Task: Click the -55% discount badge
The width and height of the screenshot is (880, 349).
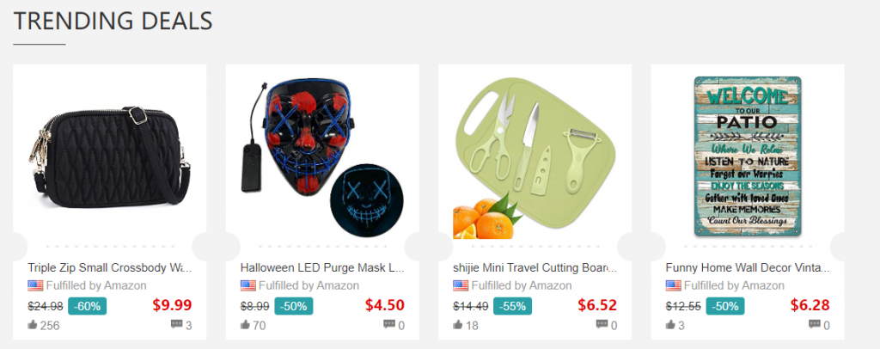Action: pyautogui.click(x=512, y=306)
